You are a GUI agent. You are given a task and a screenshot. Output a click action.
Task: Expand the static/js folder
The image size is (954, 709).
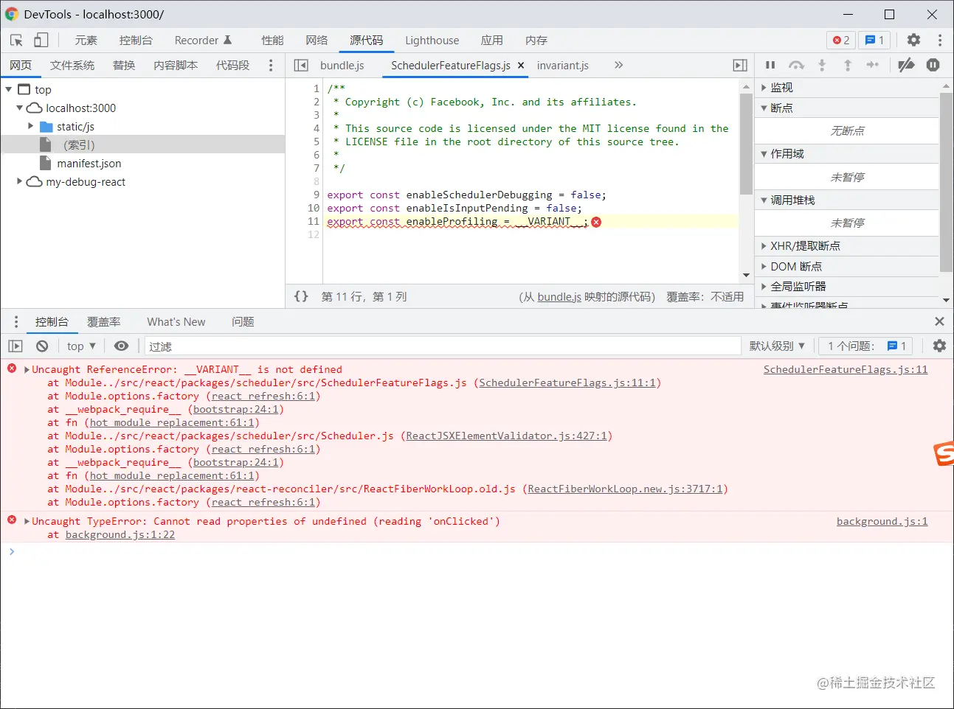click(31, 126)
